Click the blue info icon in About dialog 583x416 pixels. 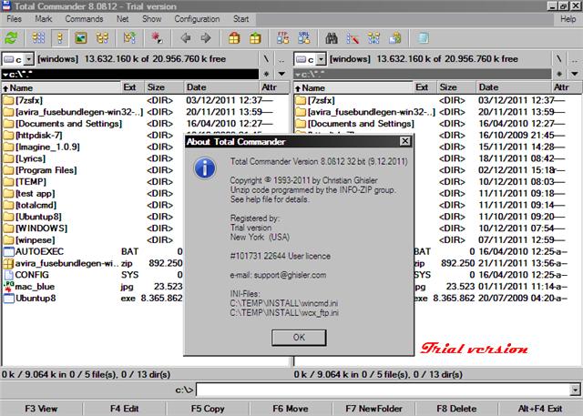(x=205, y=167)
